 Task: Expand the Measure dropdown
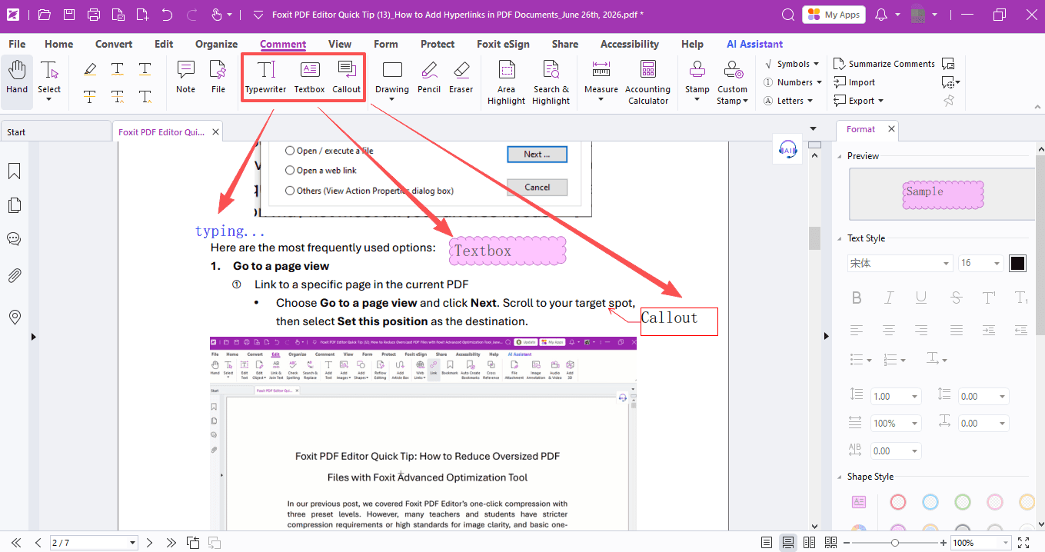tap(601, 100)
